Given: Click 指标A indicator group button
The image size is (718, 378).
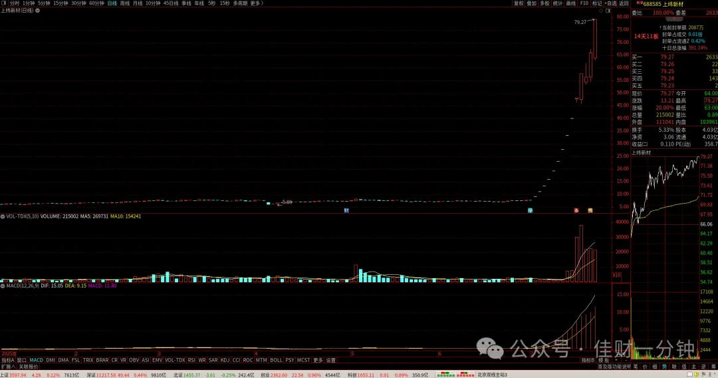Looking at the screenshot, I should (8, 360).
